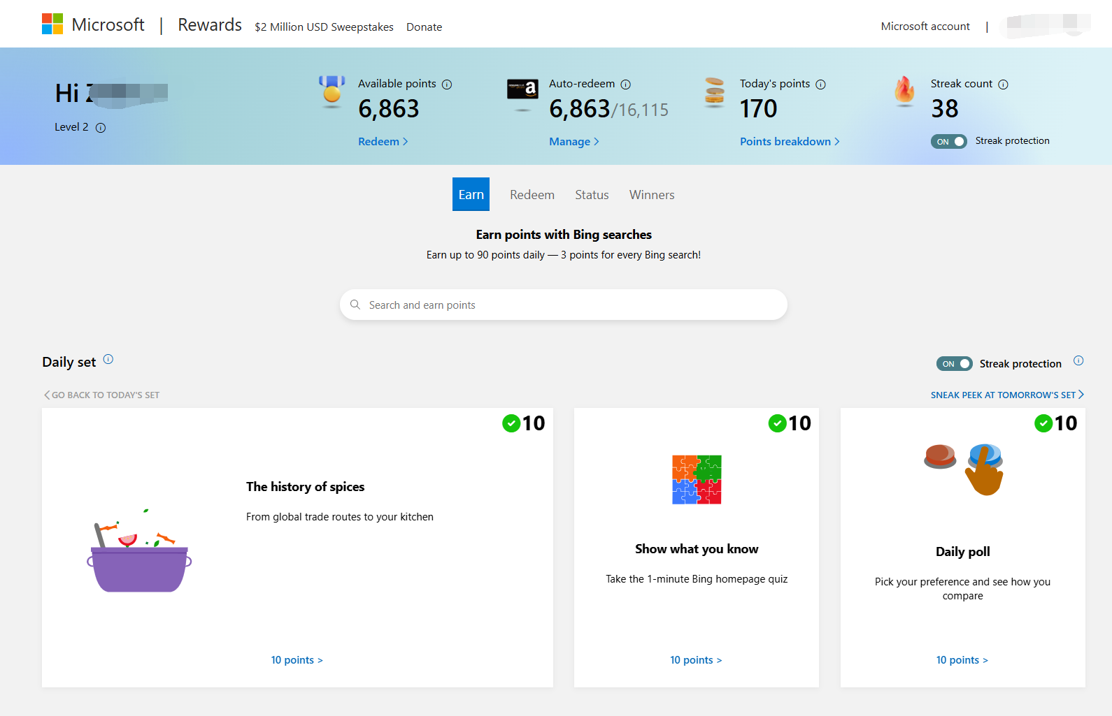Click green checkmark on history of spices card
The width and height of the screenshot is (1112, 716).
click(x=511, y=423)
